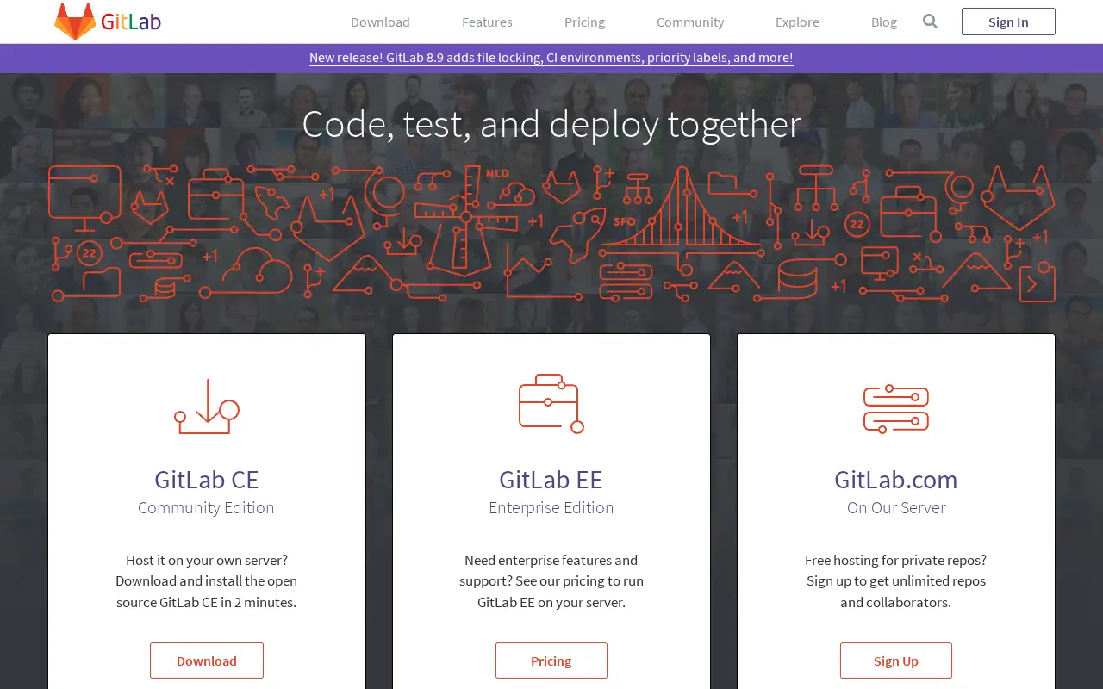Click the GitLab.com server icon

(x=896, y=409)
